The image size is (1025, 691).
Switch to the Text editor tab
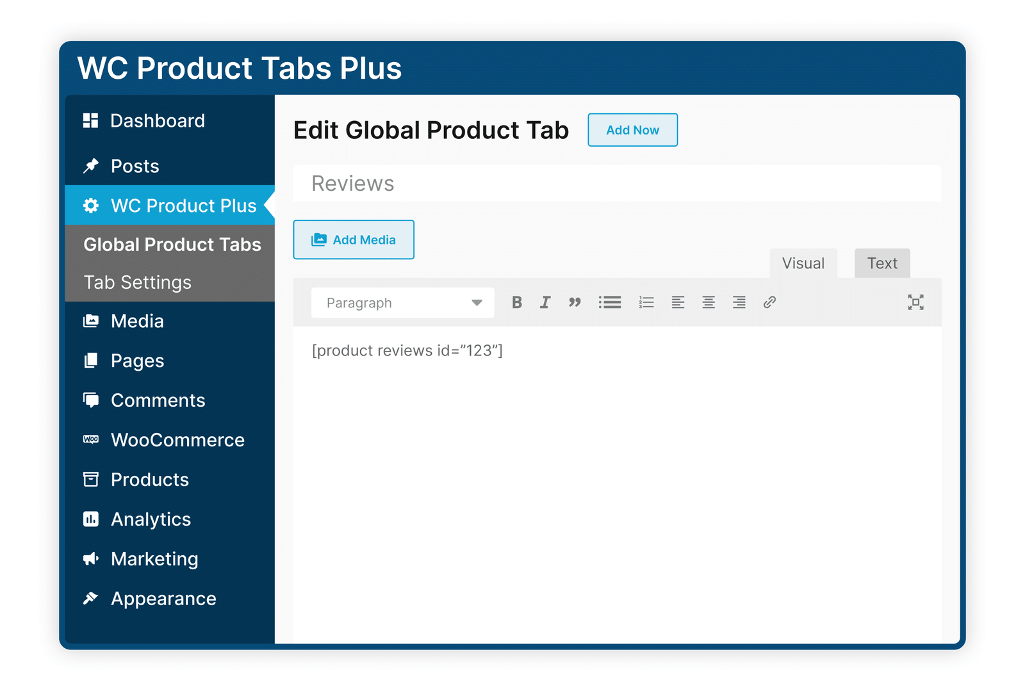click(x=882, y=263)
